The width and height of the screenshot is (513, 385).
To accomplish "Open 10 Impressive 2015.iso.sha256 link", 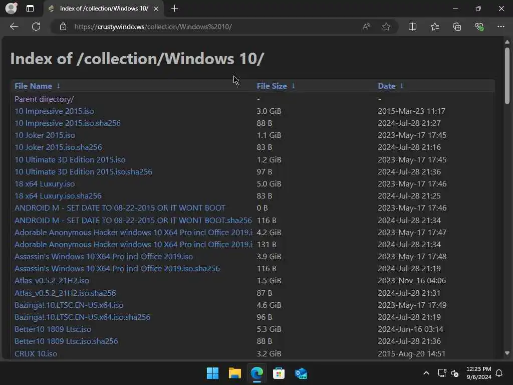I will (x=68, y=123).
